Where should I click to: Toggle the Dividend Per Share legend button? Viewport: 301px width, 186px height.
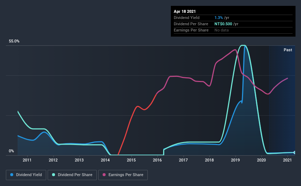click(x=72, y=175)
